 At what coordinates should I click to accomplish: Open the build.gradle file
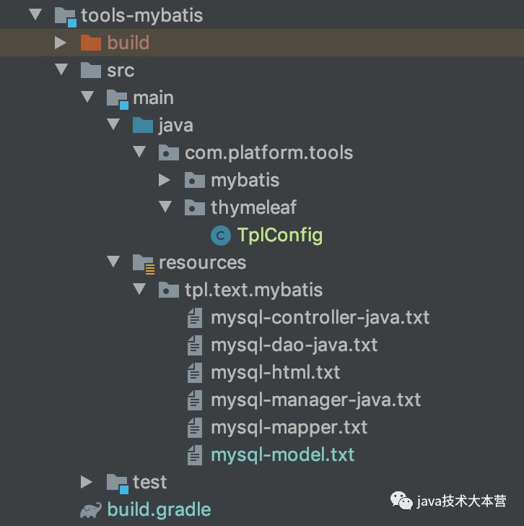[159, 510]
